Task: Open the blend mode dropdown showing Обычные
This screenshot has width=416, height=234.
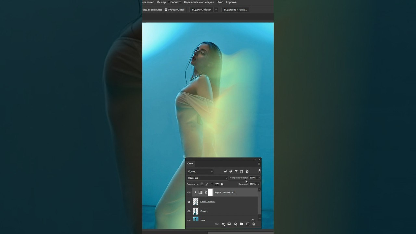Action: (206, 178)
